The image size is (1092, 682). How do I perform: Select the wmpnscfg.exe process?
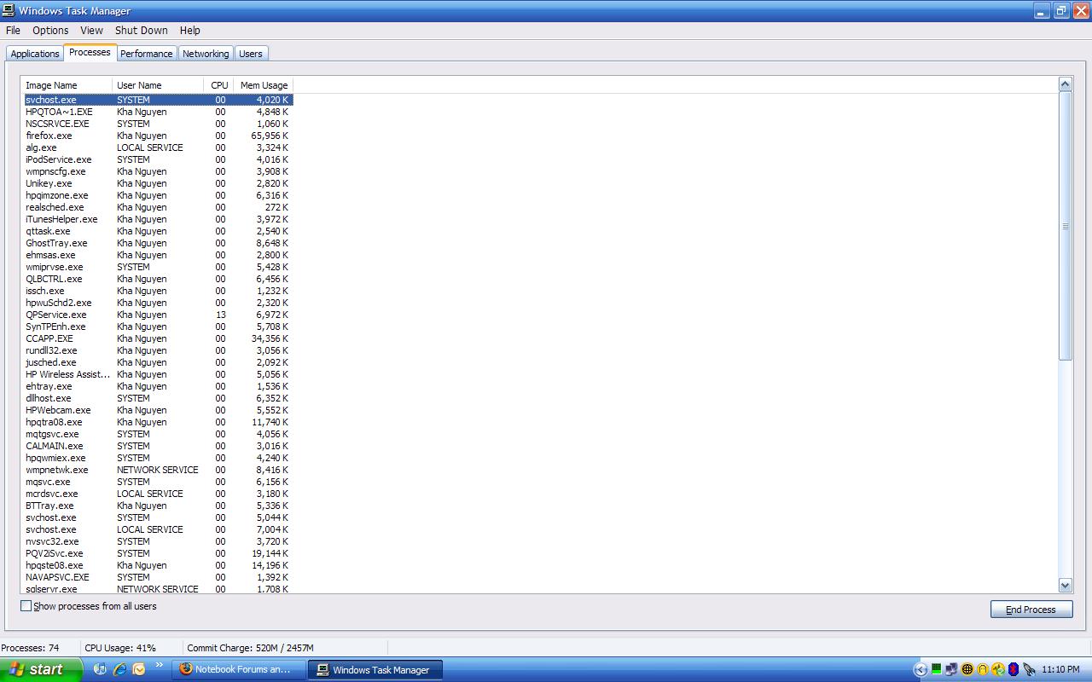point(157,171)
